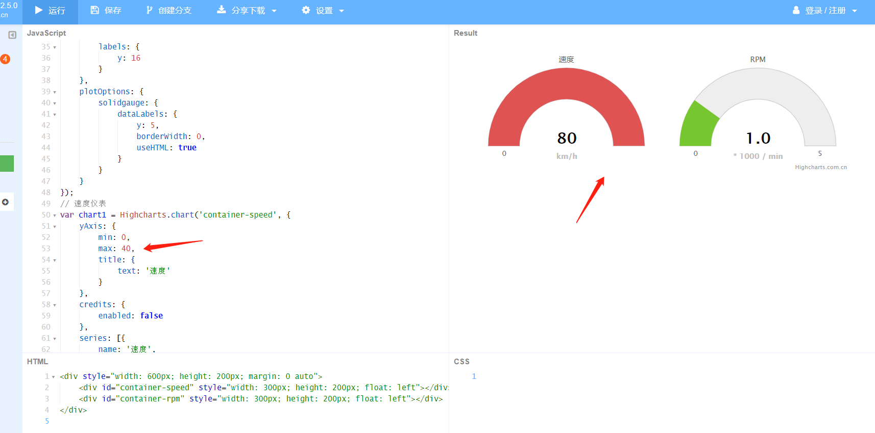Click the 'km/h' unit label

[567, 156]
